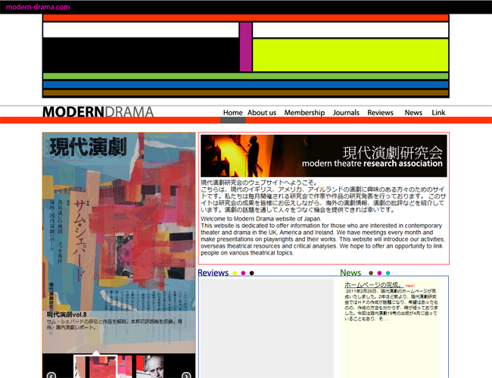The height and width of the screenshot is (378, 492).
Task: Click the yellow dot beside Reviews
Action: (x=235, y=273)
